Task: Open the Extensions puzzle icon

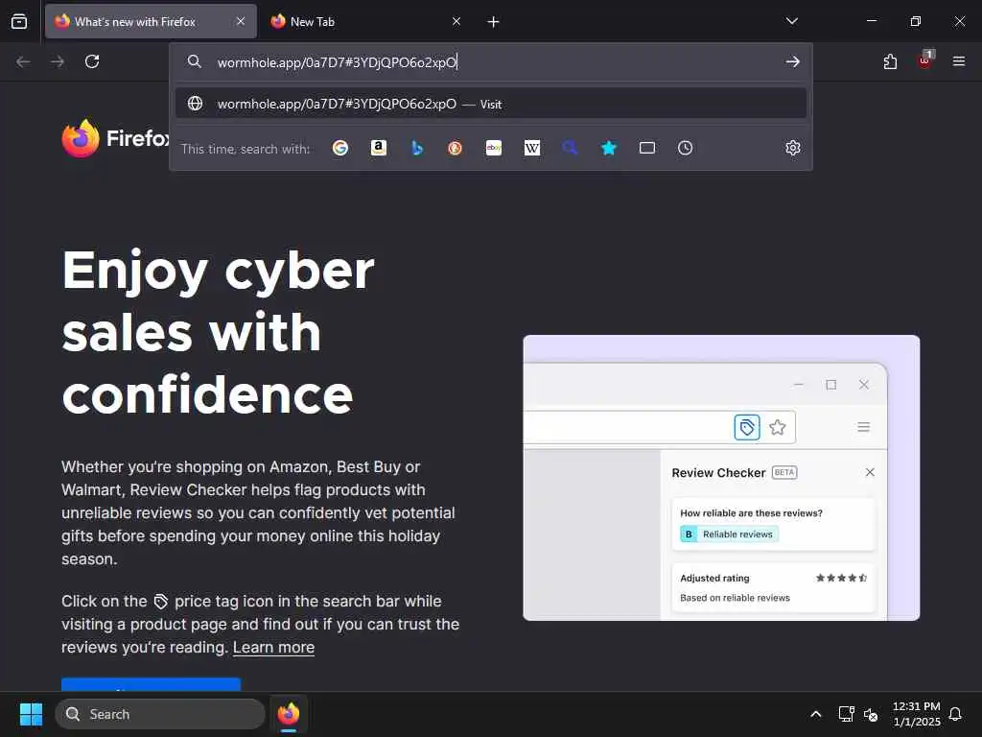Action: pyautogui.click(x=890, y=61)
